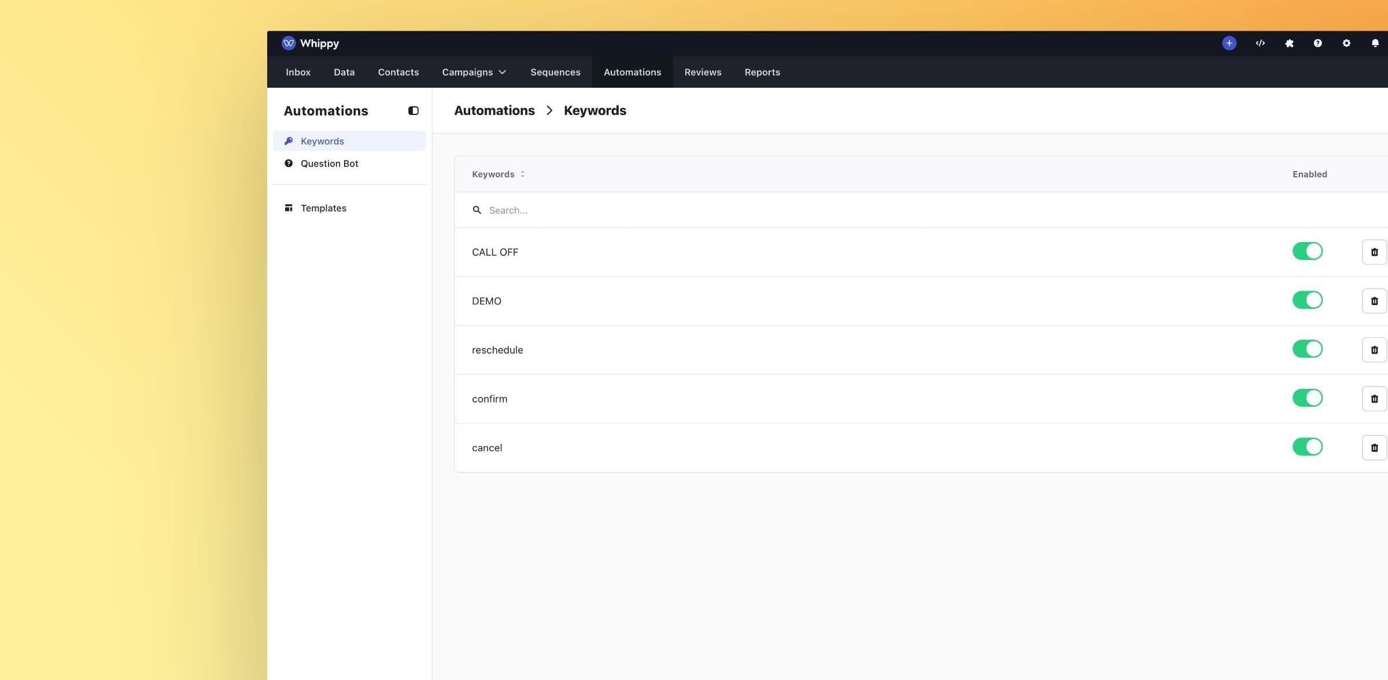Switch to the Reviews tab
The height and width of the screenshot is (680, 1388).
703,72
